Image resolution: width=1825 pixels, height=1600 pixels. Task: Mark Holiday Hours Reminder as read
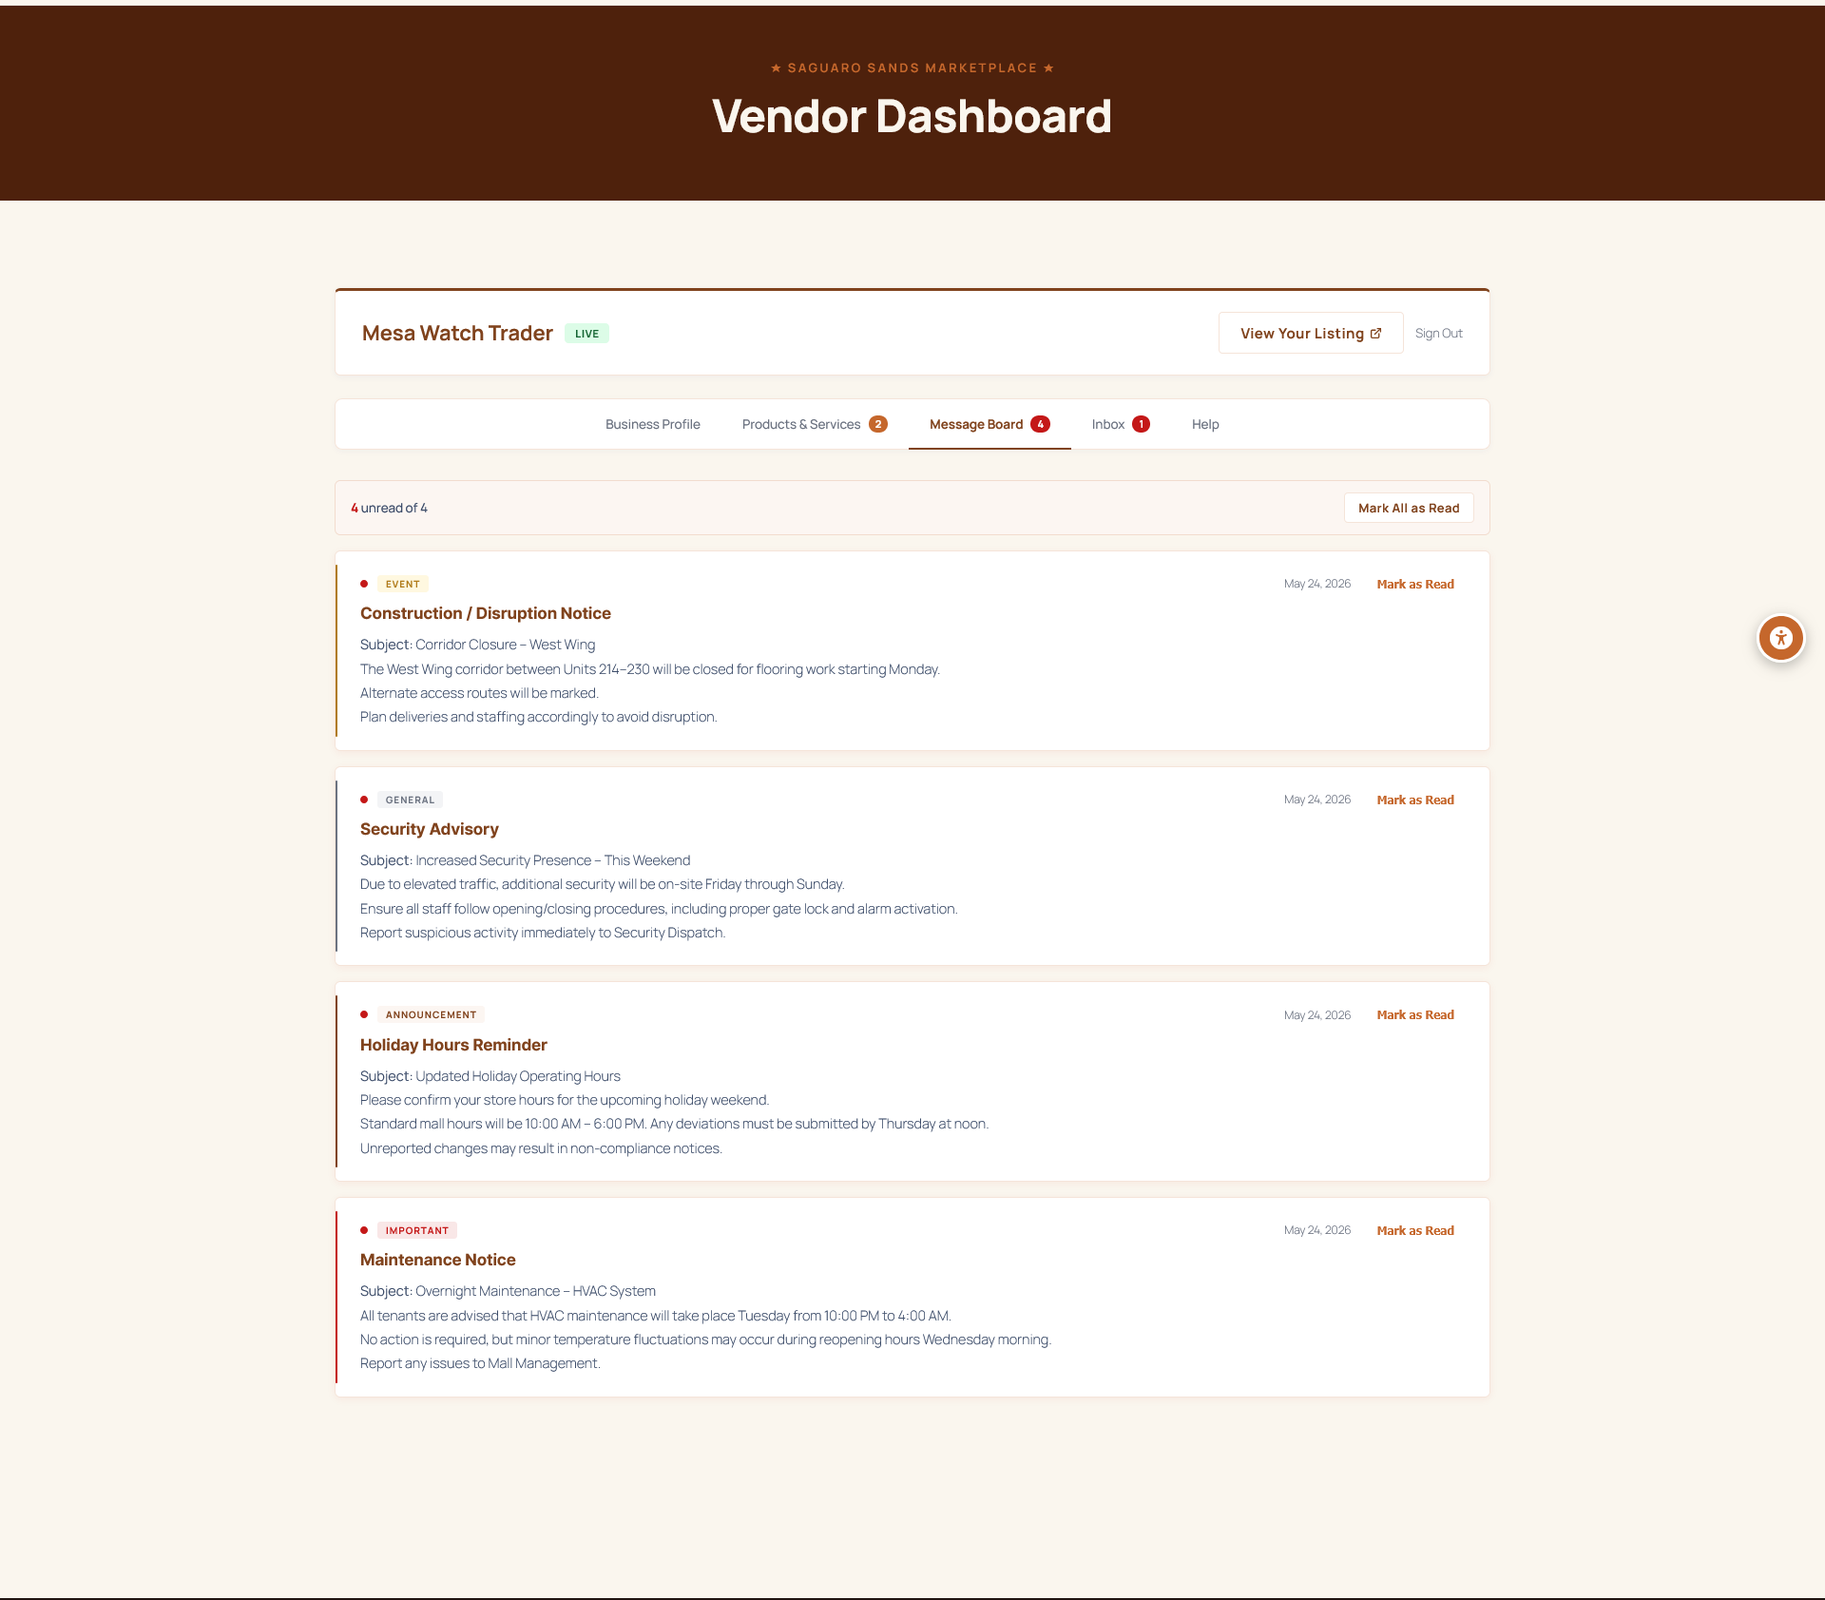point(1415,1014)
